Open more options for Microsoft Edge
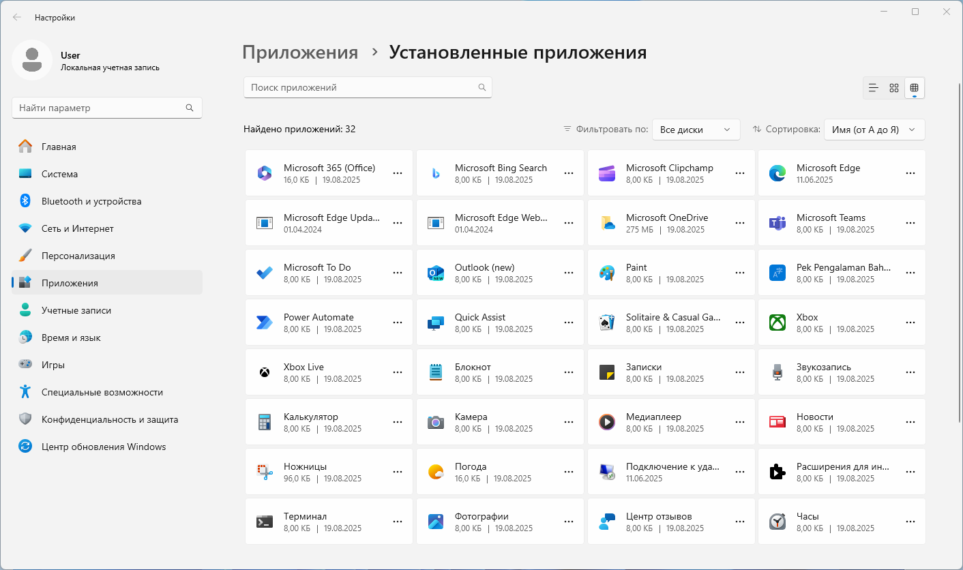 tap(910, 173)
